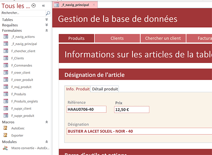Select F_Produits_onglets form entry
The width and height of the screenshot is (212, 155).
click(x=25, y=101)
